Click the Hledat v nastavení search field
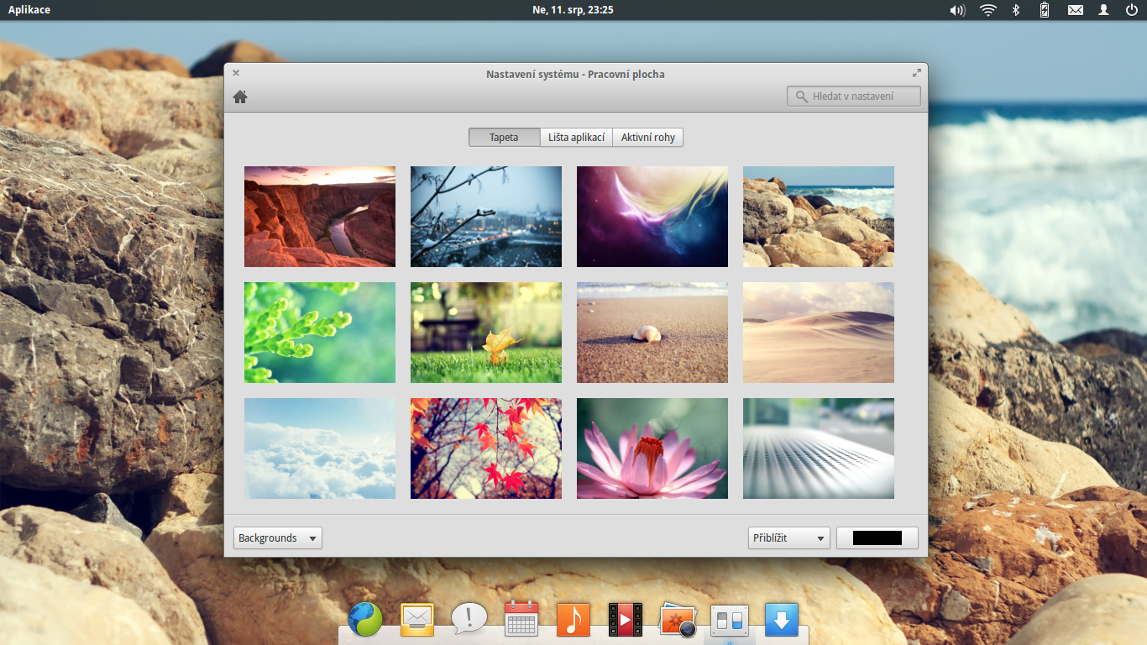This screenshot has width=1147, height=645. pos(853,95)
